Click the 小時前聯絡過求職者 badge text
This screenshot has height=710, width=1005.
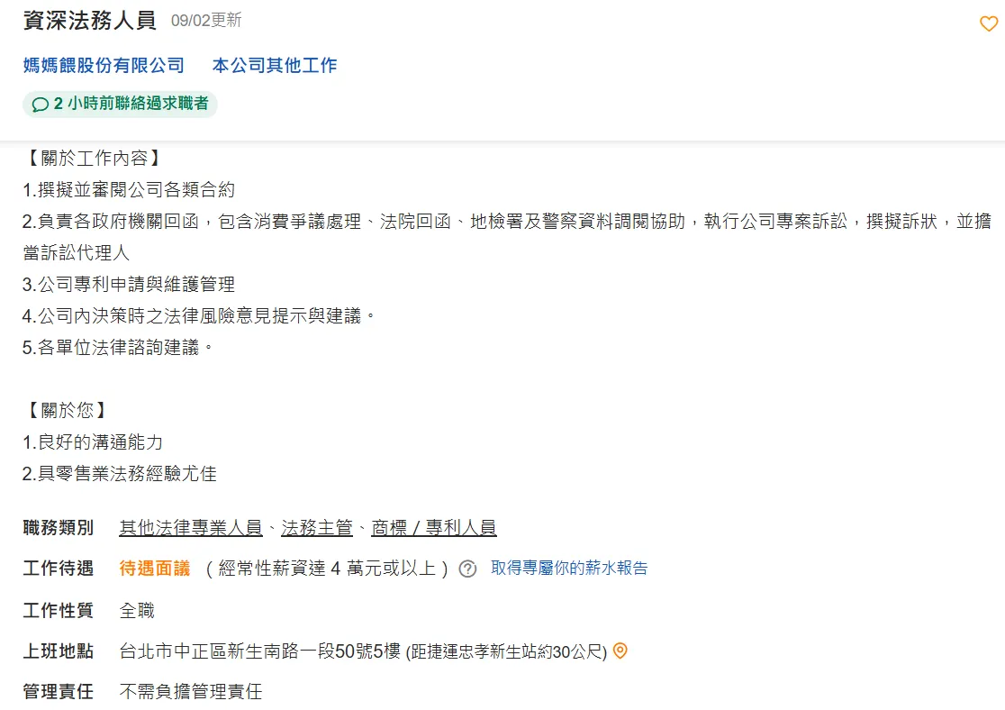coord(137,105)
